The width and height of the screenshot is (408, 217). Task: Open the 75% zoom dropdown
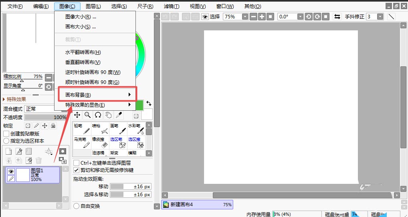(x=245, y=17)
